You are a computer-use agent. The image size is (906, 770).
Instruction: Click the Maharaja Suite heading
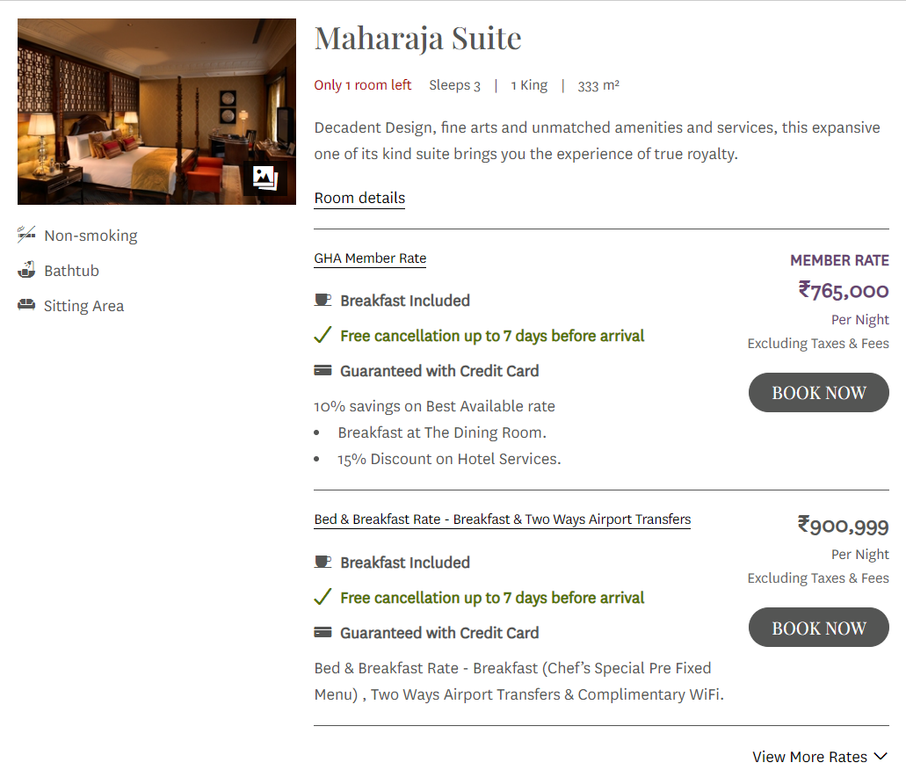[417, 39]
